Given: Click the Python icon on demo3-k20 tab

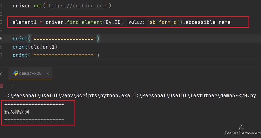Looking at the screenshot, I should pos(16,73).
